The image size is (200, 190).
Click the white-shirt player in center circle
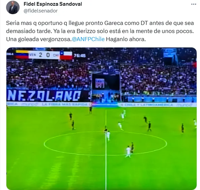click(128, 152)
